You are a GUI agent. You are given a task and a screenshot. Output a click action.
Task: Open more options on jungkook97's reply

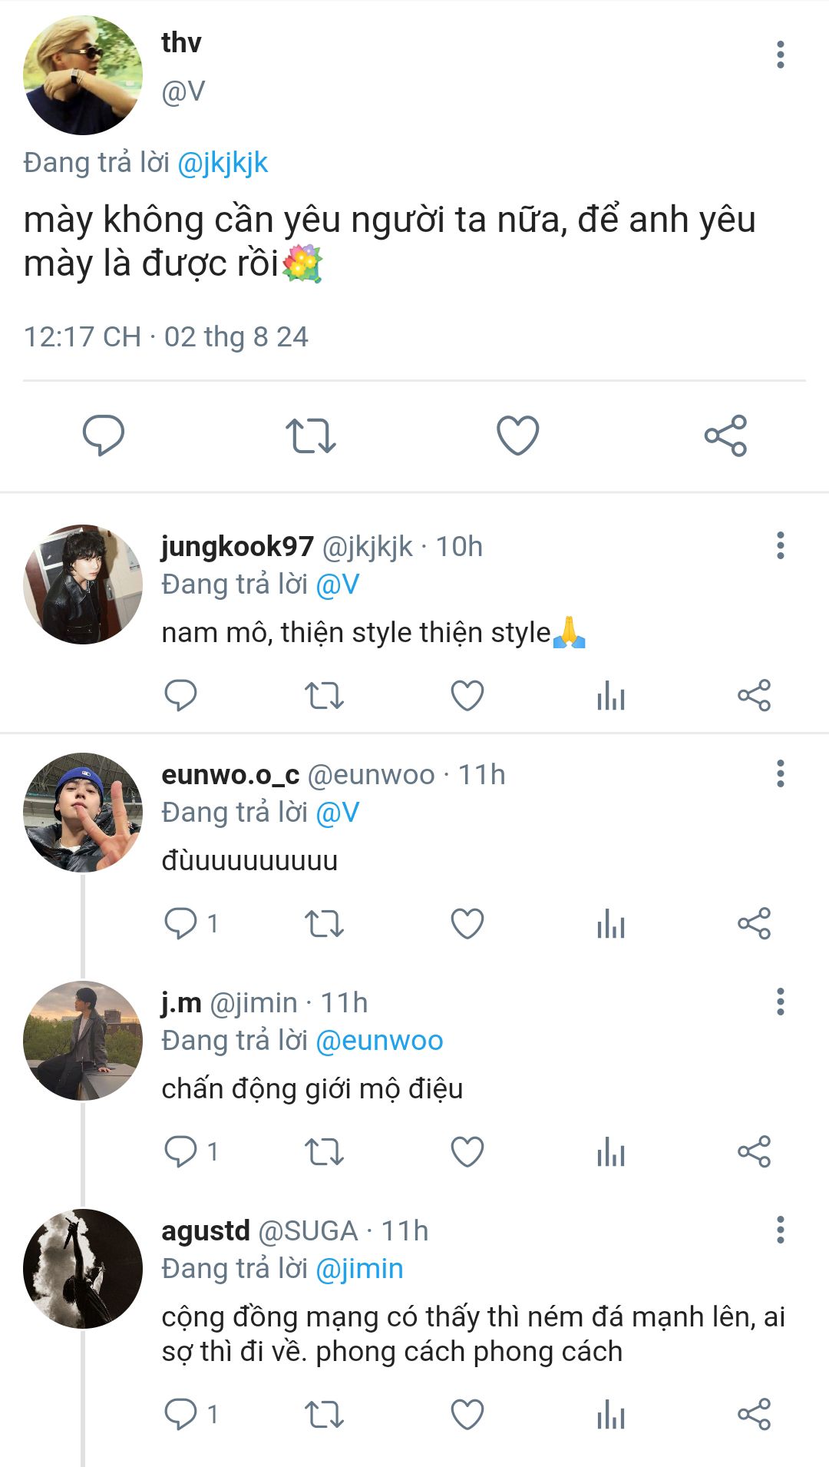tap(781, 545)
